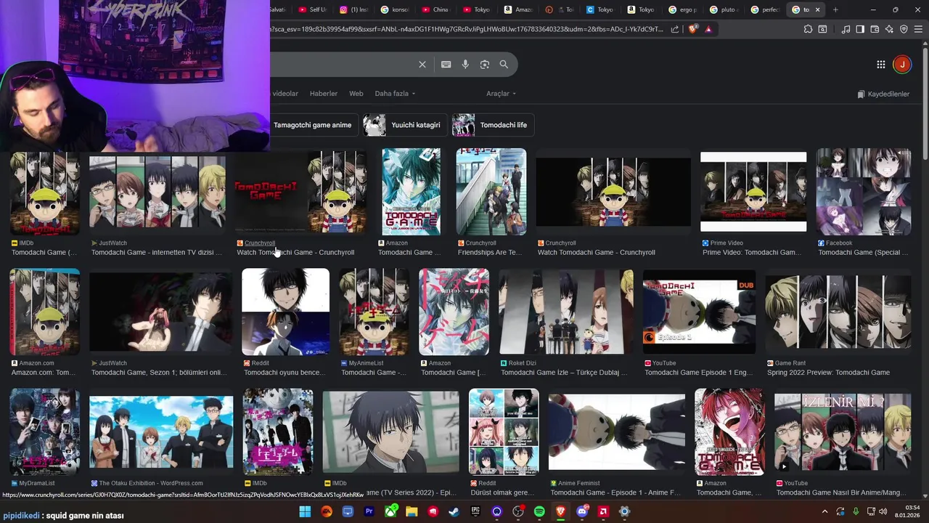Image resolution: width=929 pixels, height=523 pixels.
Task: Open the MyDramaList result thumbnail
Action: pos(44,431)
